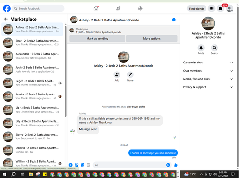This screenshot has width=239, height=178.
Task: Select Ashley conversation in list
Action: [x=32, y=29]
